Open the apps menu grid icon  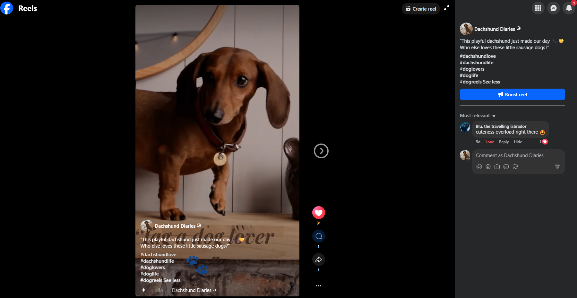538,8
